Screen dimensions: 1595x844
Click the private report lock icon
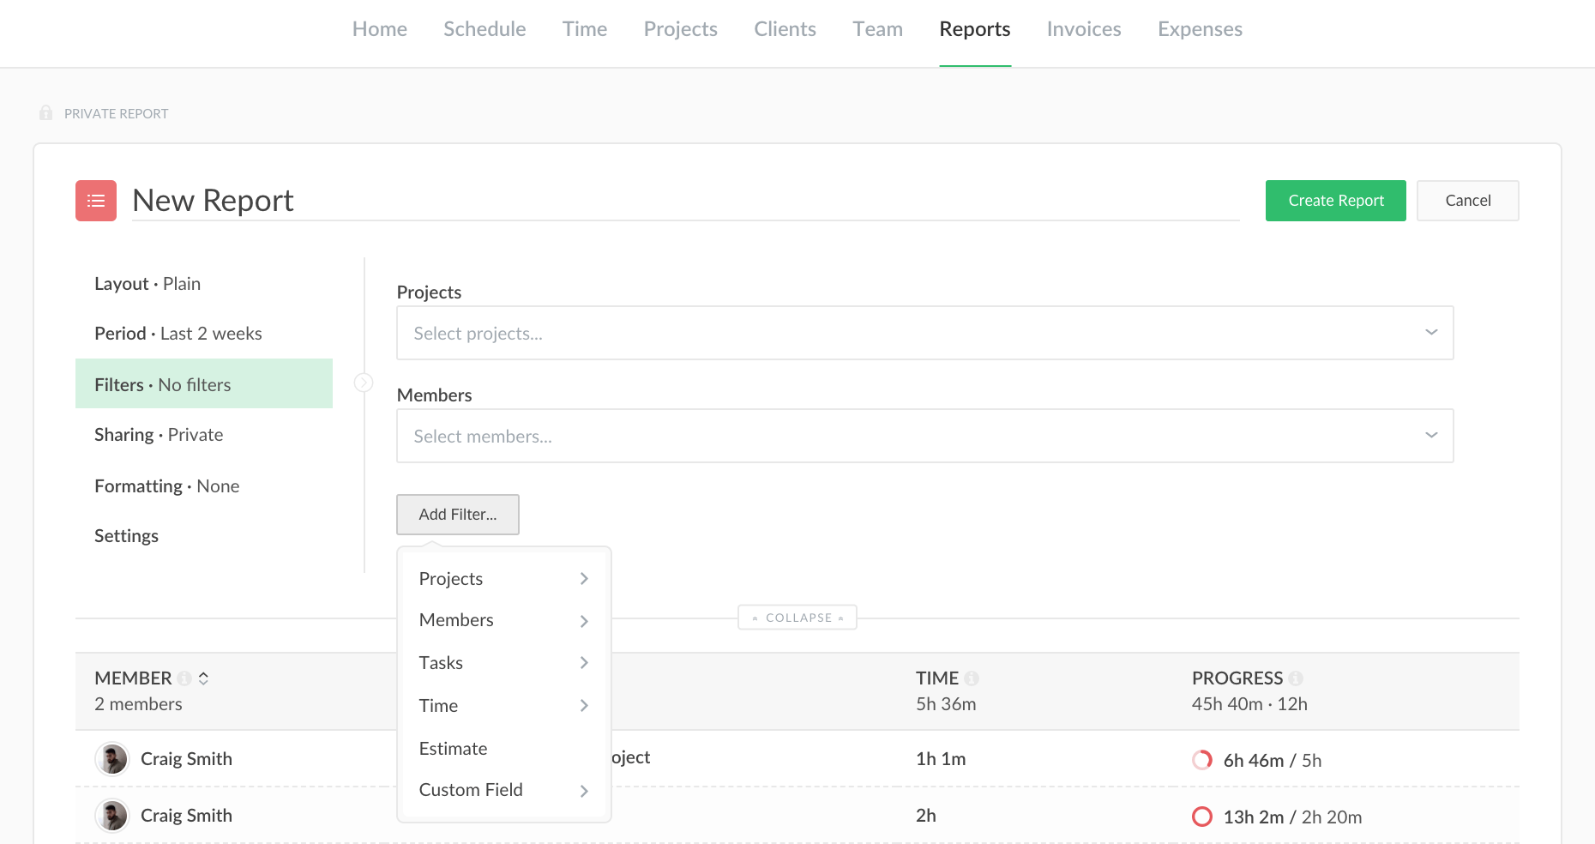(46, 113)
